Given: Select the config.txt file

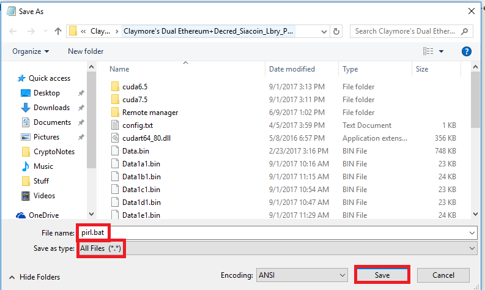Looking at the screenshot, I should click(x=138, y=125).
